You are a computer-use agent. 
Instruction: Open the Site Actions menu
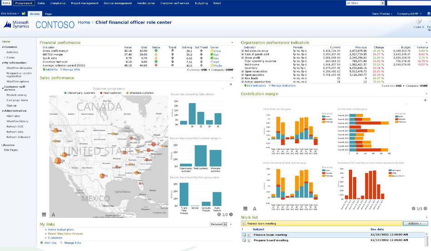(x=10, y=14)
